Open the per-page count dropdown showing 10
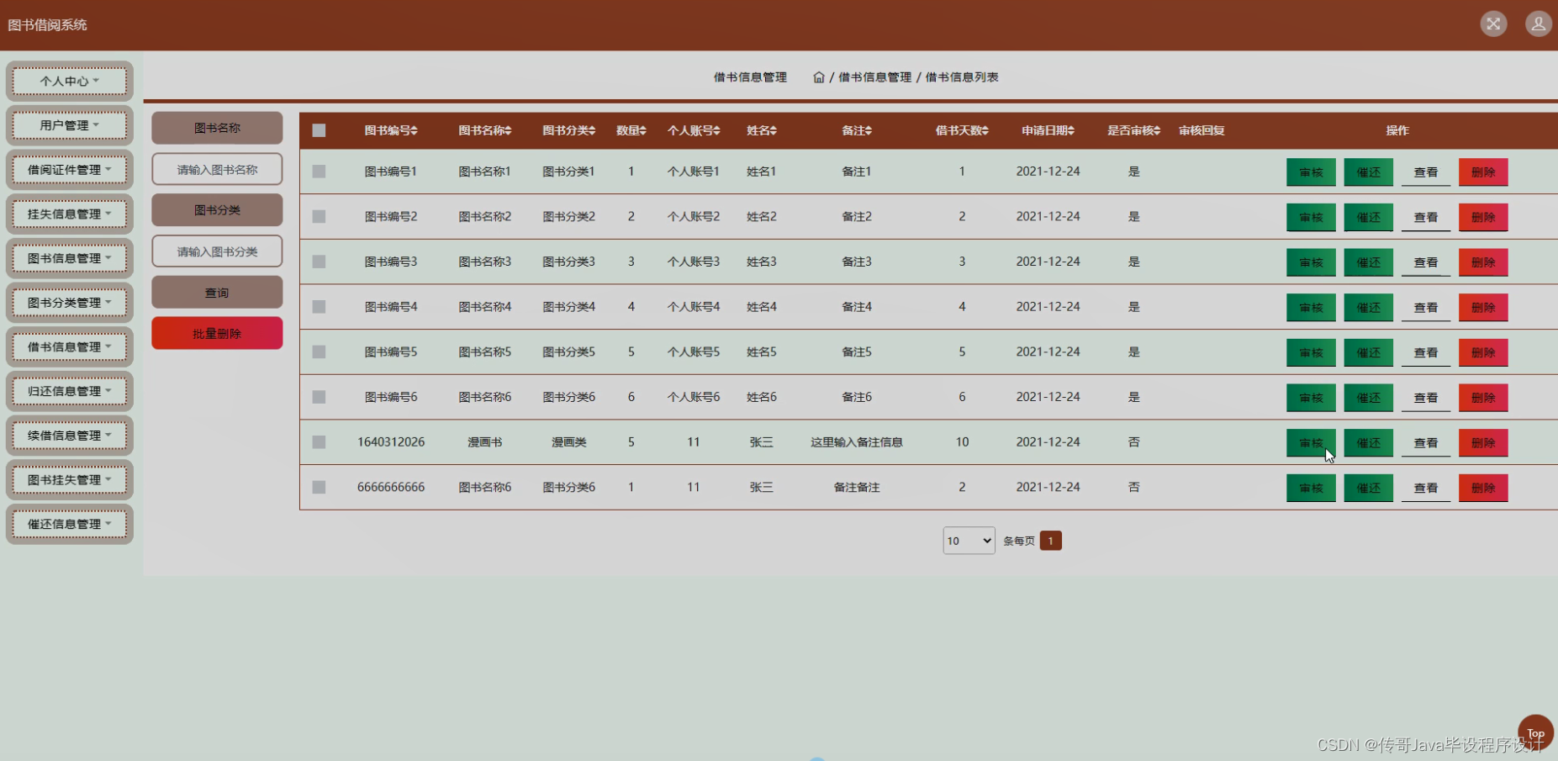This screenshot has height=761, width=1558. click(x=968, y=541)
